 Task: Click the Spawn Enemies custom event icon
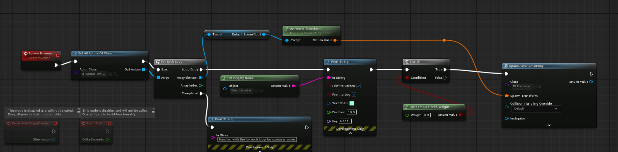coord(26,54)
